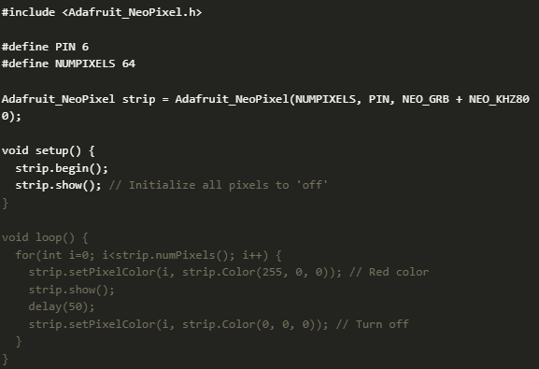This screenshot has width=539, height=369.
Task: Click the void loop() header
Action: coord(45,237)
